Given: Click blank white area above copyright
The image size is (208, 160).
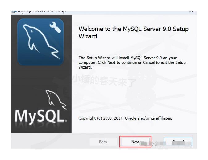Looking at the screenshot, I should pos(133,98).
